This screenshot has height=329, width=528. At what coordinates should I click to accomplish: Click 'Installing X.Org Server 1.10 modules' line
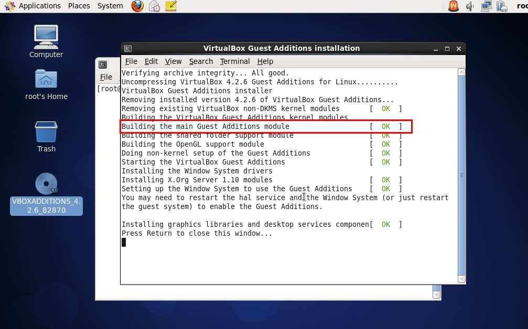coord(197,180)
